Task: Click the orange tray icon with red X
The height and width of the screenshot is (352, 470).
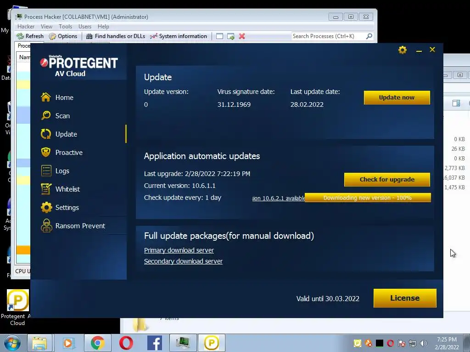Action: pyautogui.click(x=369, y=343)
